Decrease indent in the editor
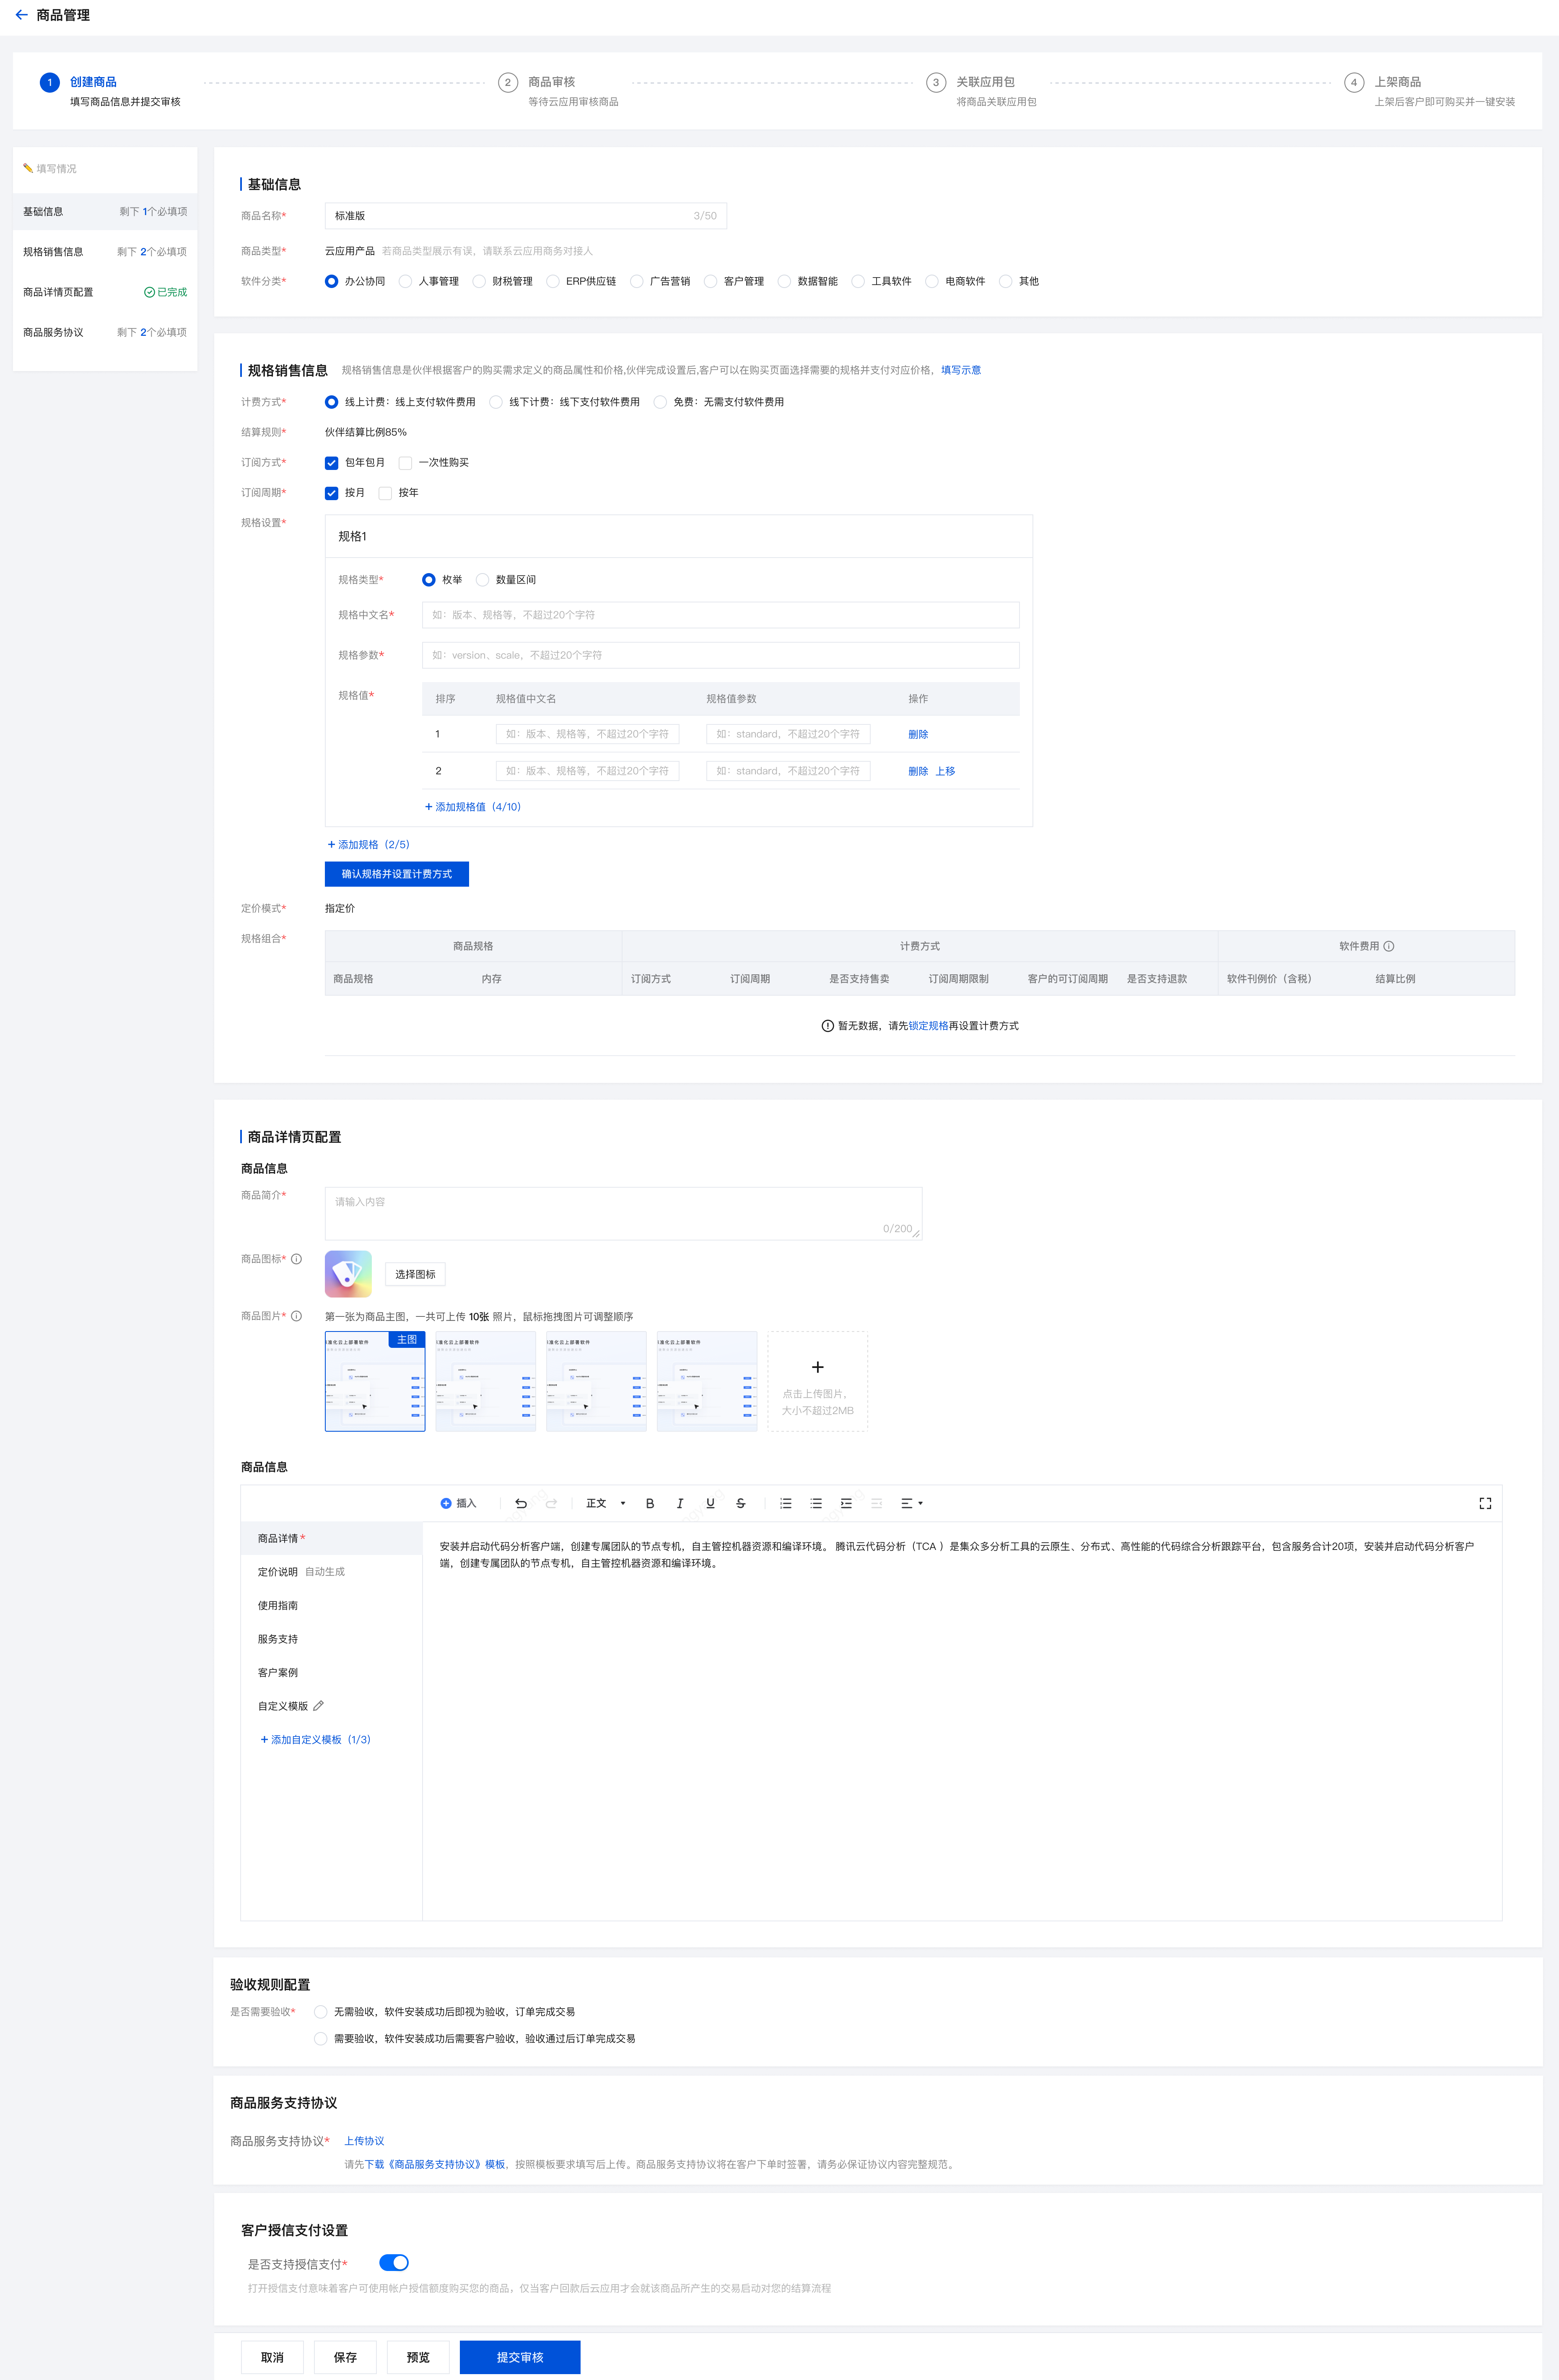1559x2380 pixels. point(876,1503)
